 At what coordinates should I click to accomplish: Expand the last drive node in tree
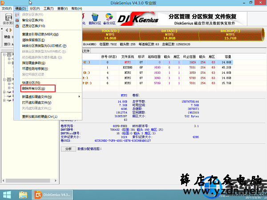pos(4,100)
